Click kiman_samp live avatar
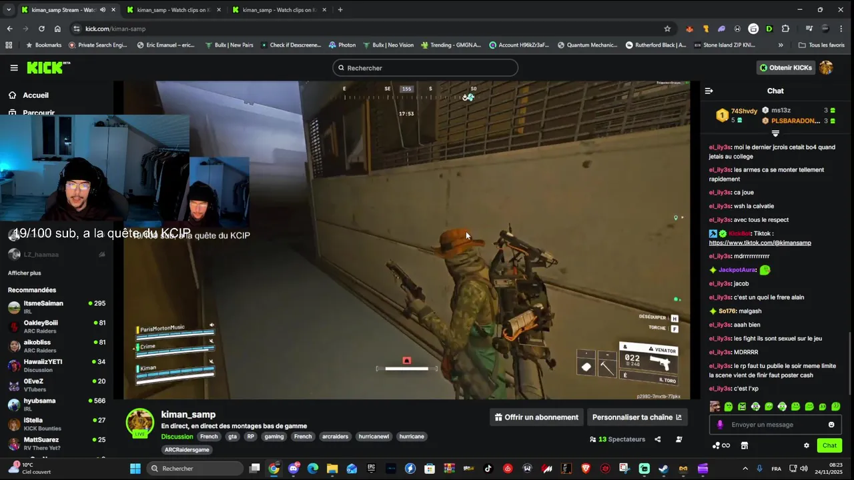 [x=140, y=423]
